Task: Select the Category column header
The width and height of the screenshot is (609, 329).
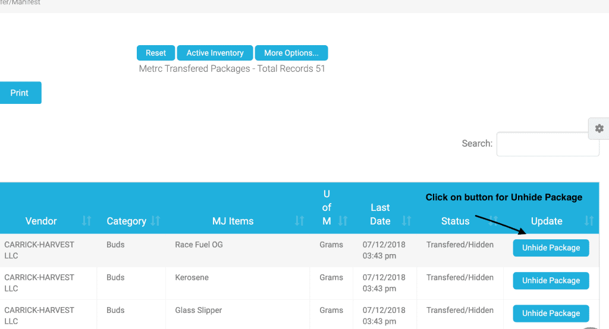Action: pos(126,221)
